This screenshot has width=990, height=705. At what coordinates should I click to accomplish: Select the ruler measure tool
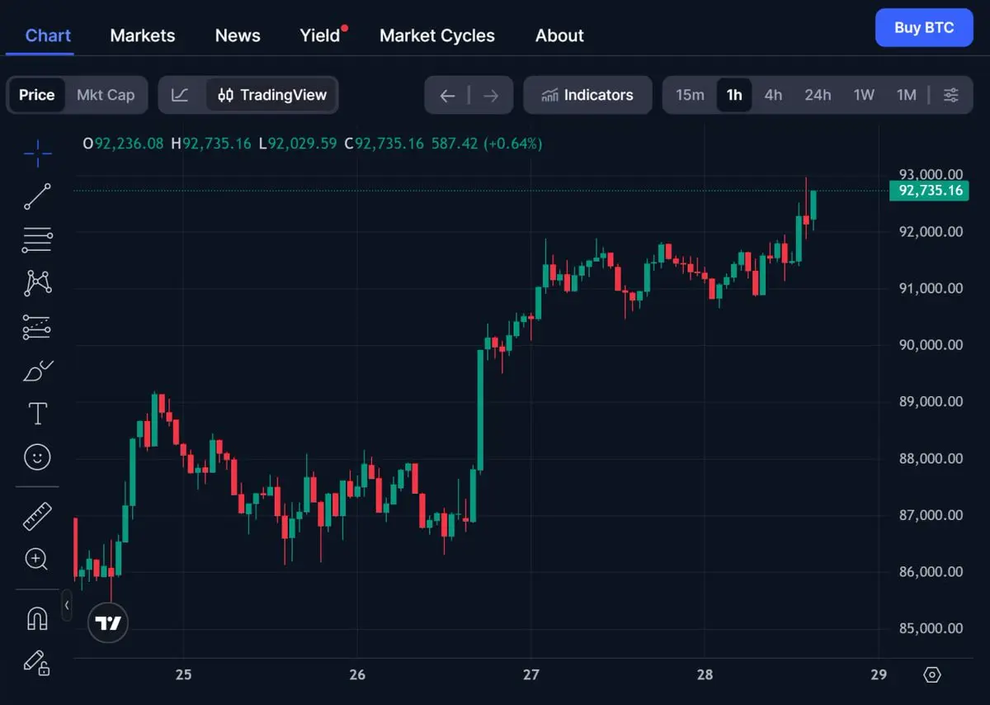(x=37, y=516)
